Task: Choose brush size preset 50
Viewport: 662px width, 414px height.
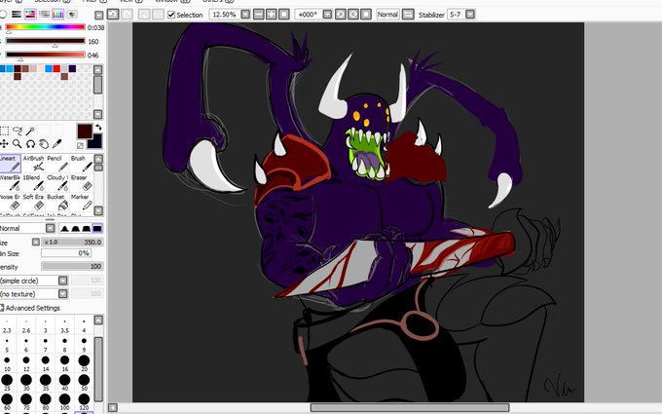Action: tap(84, 383)
